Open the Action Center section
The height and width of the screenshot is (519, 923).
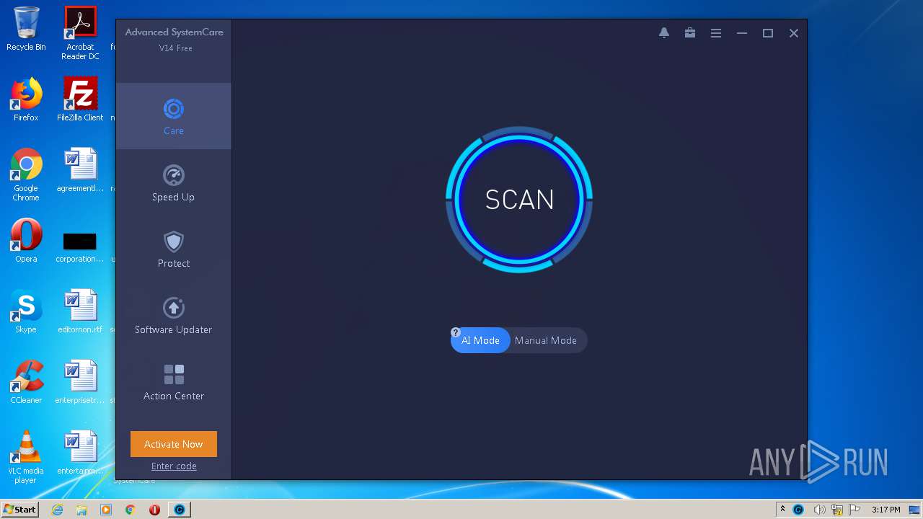[173, 381]
